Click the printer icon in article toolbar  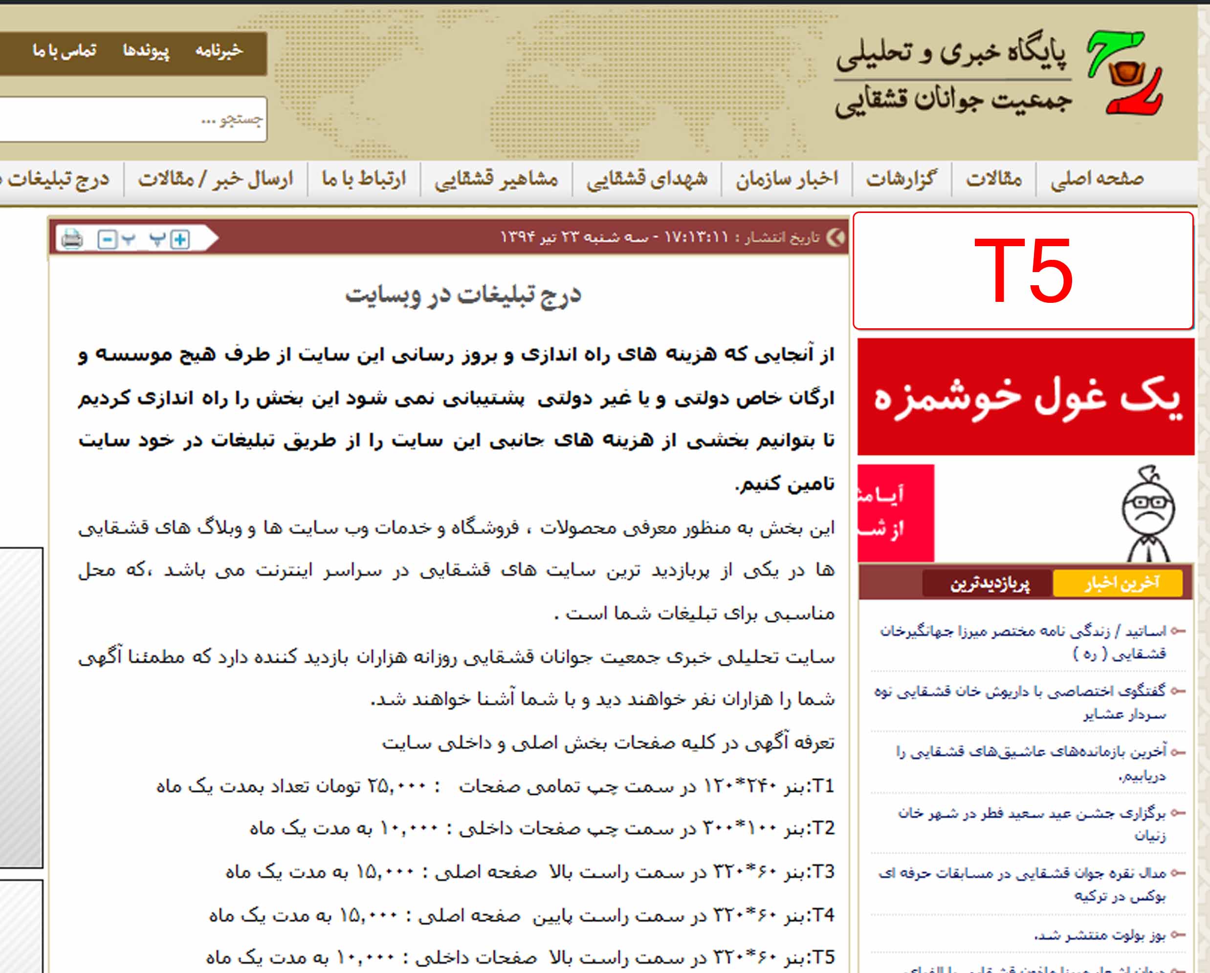pos(72,239)
